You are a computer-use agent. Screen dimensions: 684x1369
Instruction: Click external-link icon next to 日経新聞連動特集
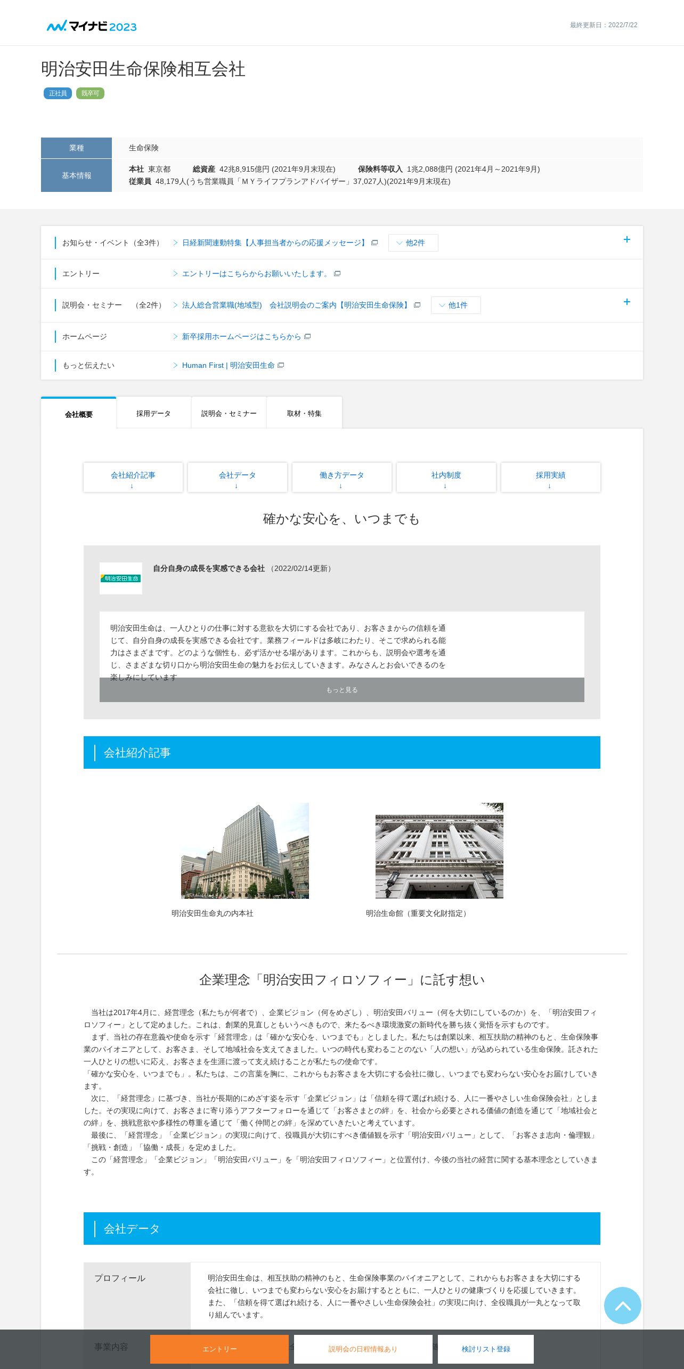(374, 243)
